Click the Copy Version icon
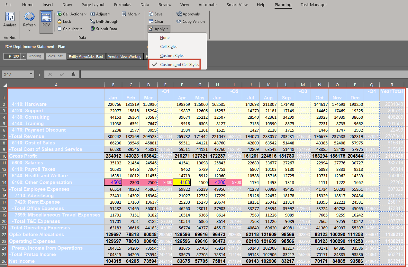 (179, 22)
